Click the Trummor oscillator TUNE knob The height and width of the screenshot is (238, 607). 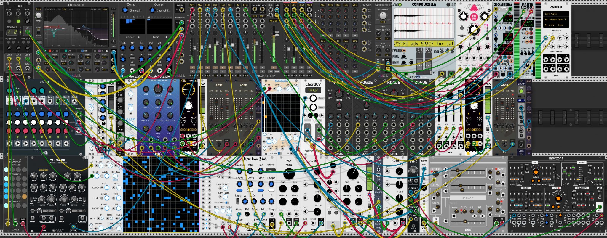coord(34,176)
